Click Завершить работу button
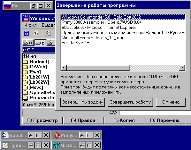This screenshot has height=150, width=191. point(130,102)
